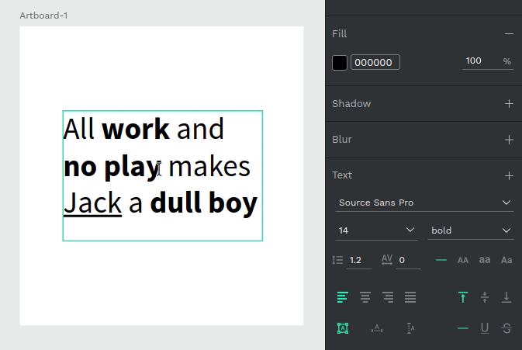This screenshot has height=350, width=522.
Task: Set text box to auto width
Action: click(377, 328)
